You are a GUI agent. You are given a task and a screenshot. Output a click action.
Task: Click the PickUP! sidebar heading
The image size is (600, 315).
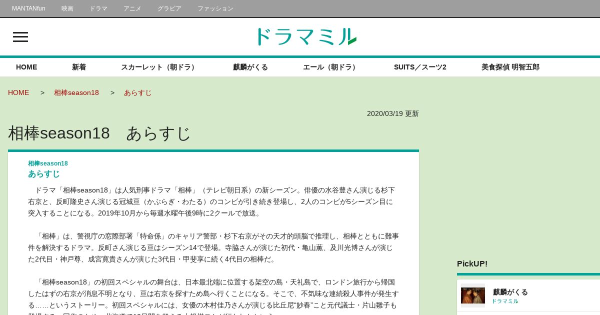(x=472, y=263)
